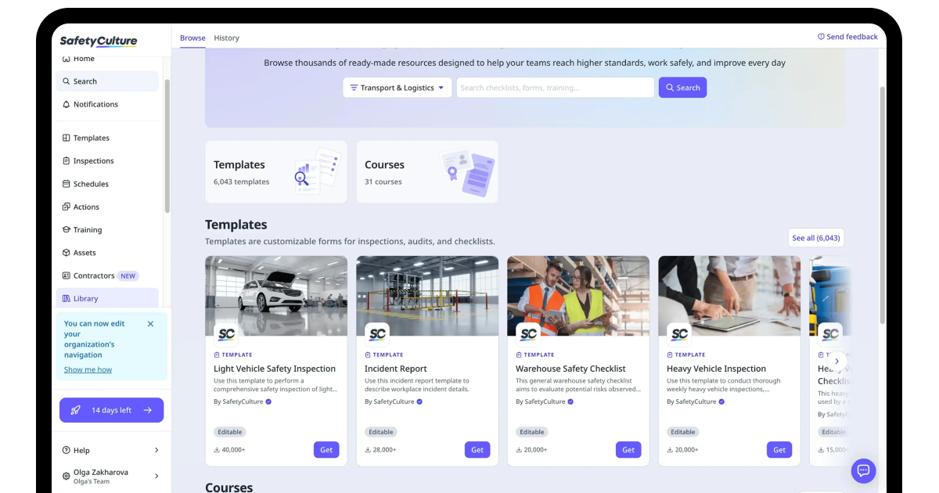Click the 14 days left button
939x493 pixels.
(x=111, y=410)
